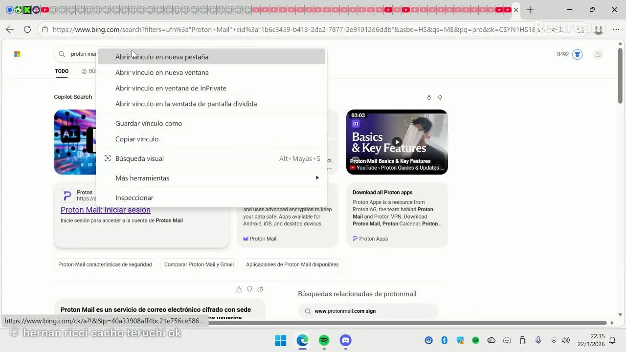This screenshot has width=626, height=352.
Task: Open the Microsoft Rewards medal icon
Action: (x=578, y=54)
